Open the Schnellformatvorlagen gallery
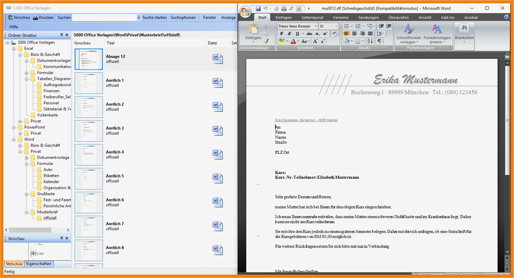514x278 pixels. pyautogui.click(x=409, y=34)
